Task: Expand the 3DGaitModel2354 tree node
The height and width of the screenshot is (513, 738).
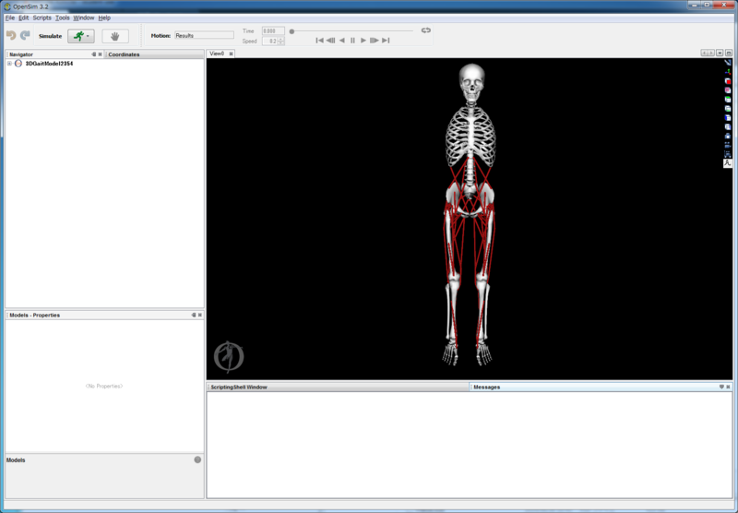Action: coord(9,64)
